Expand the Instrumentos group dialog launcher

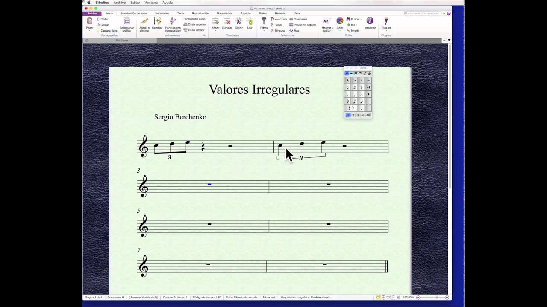204,35
